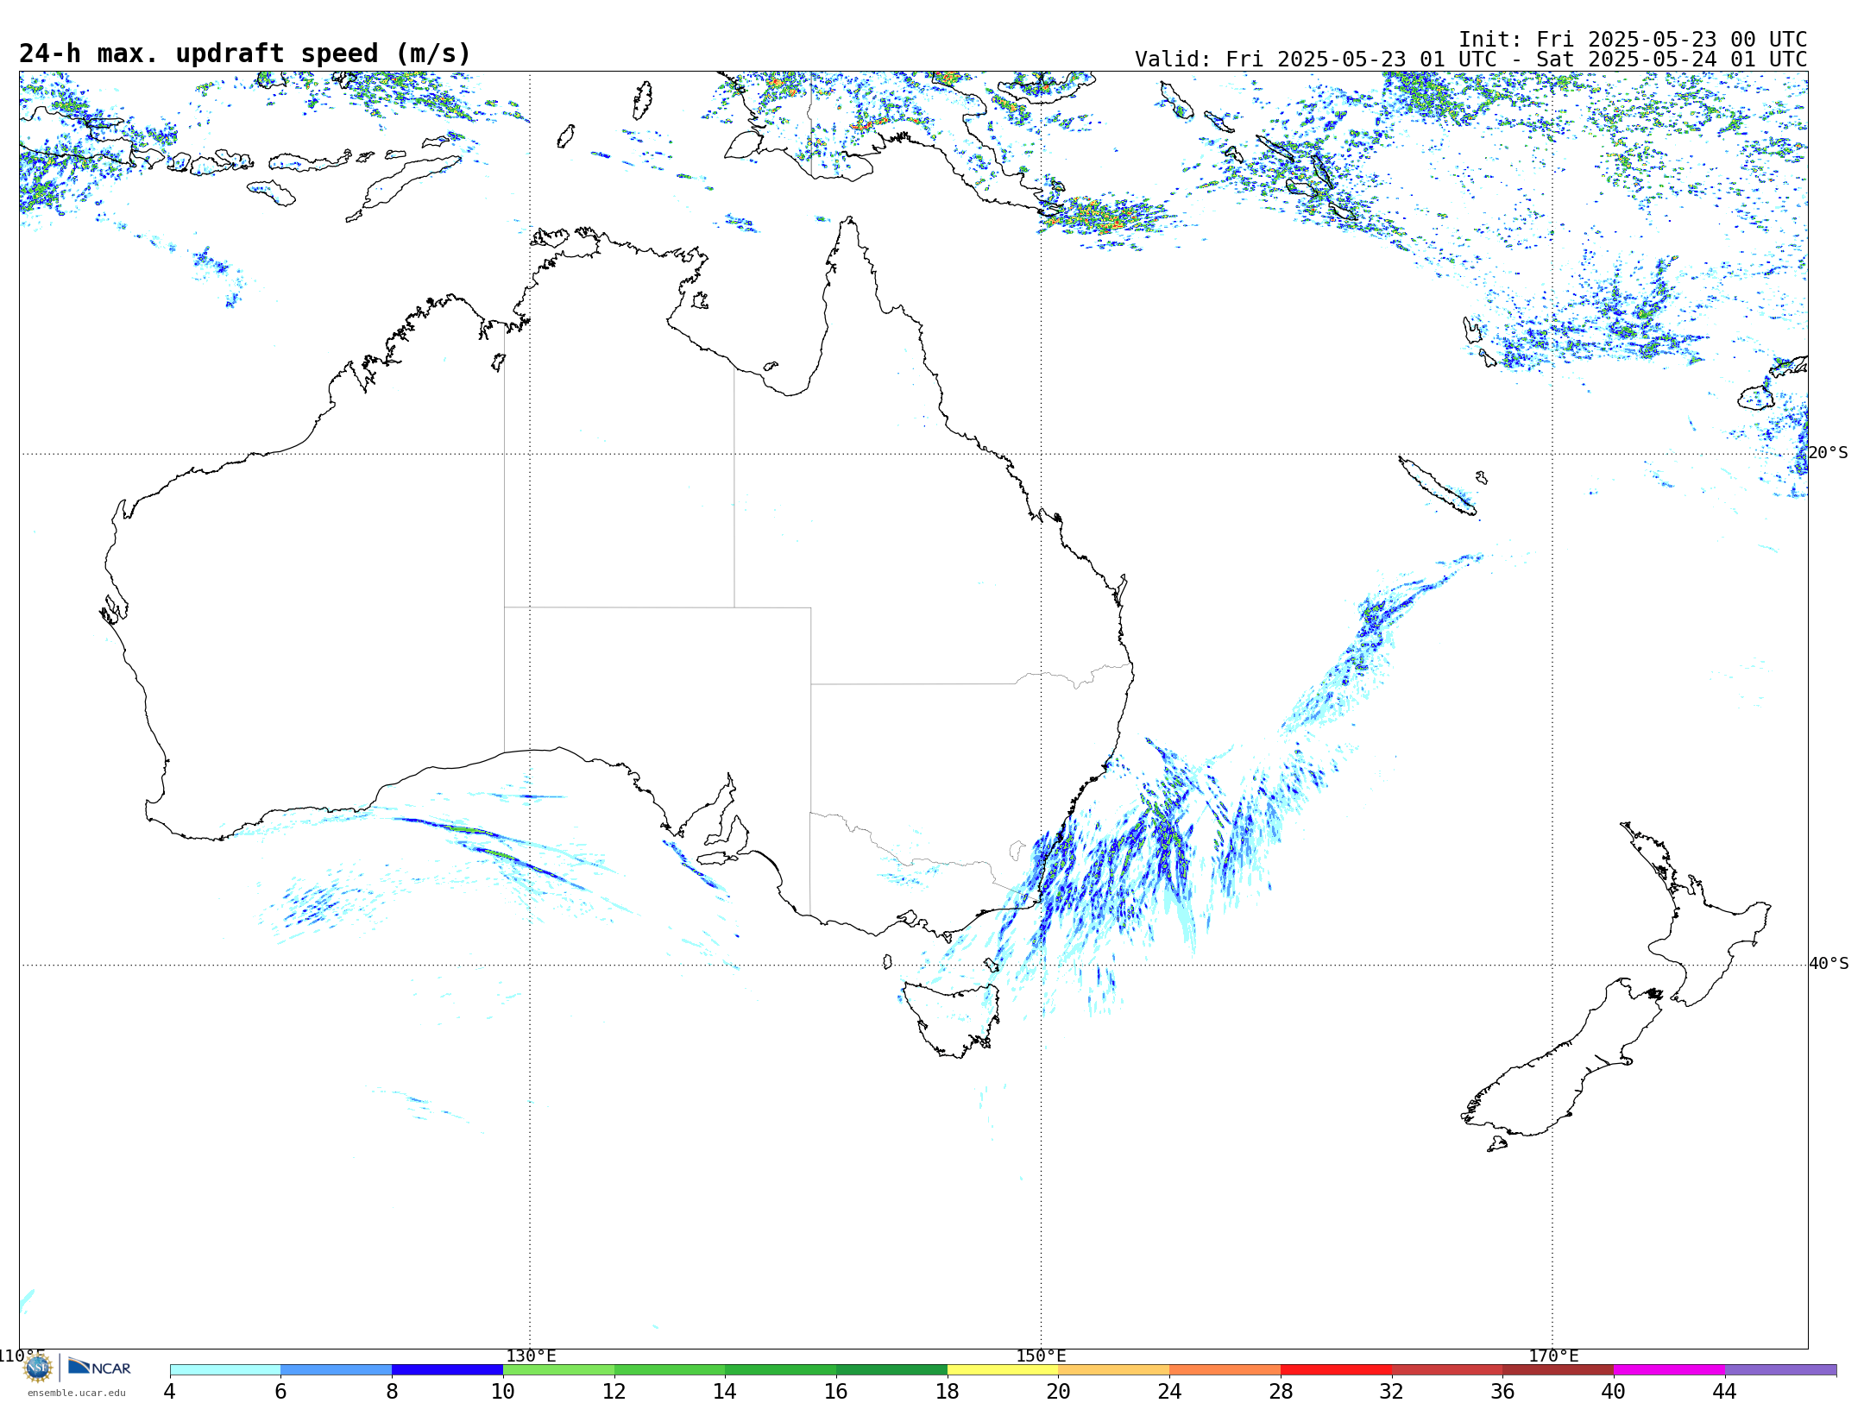The image size is (1864, 1403).
Task: Pick the dark green 16–18 colorbar segment
Action: coord(891,1370)
